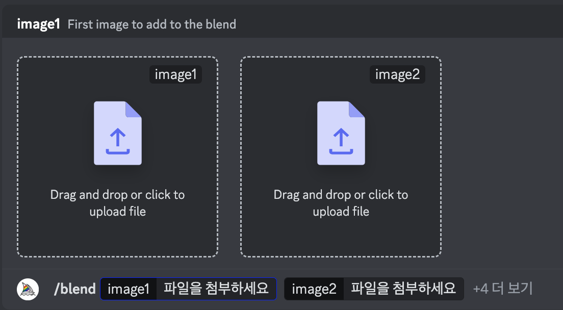Select the file document icon under image2 label
563x310 pixels.
[x=341, y=133]
